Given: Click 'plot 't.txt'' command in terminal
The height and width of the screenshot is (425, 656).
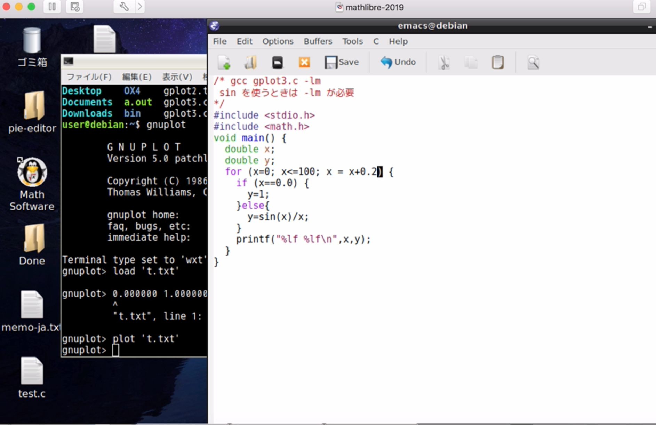Looking at the screenshot, I should [145, 338].
